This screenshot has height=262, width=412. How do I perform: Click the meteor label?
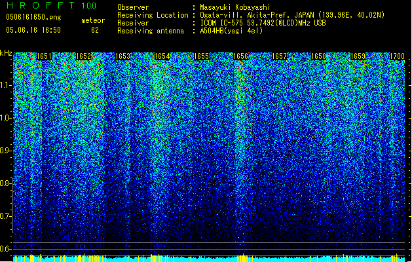(x=93, y=20)
